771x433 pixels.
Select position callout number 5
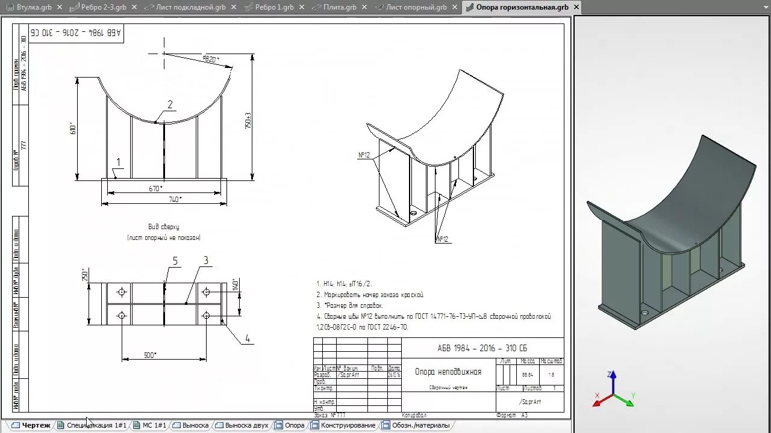[x=175, y=261]
